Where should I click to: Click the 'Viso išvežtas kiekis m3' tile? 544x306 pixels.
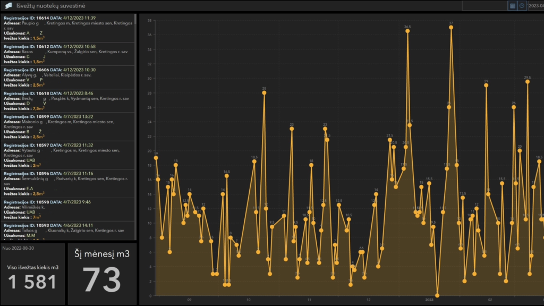32,274
